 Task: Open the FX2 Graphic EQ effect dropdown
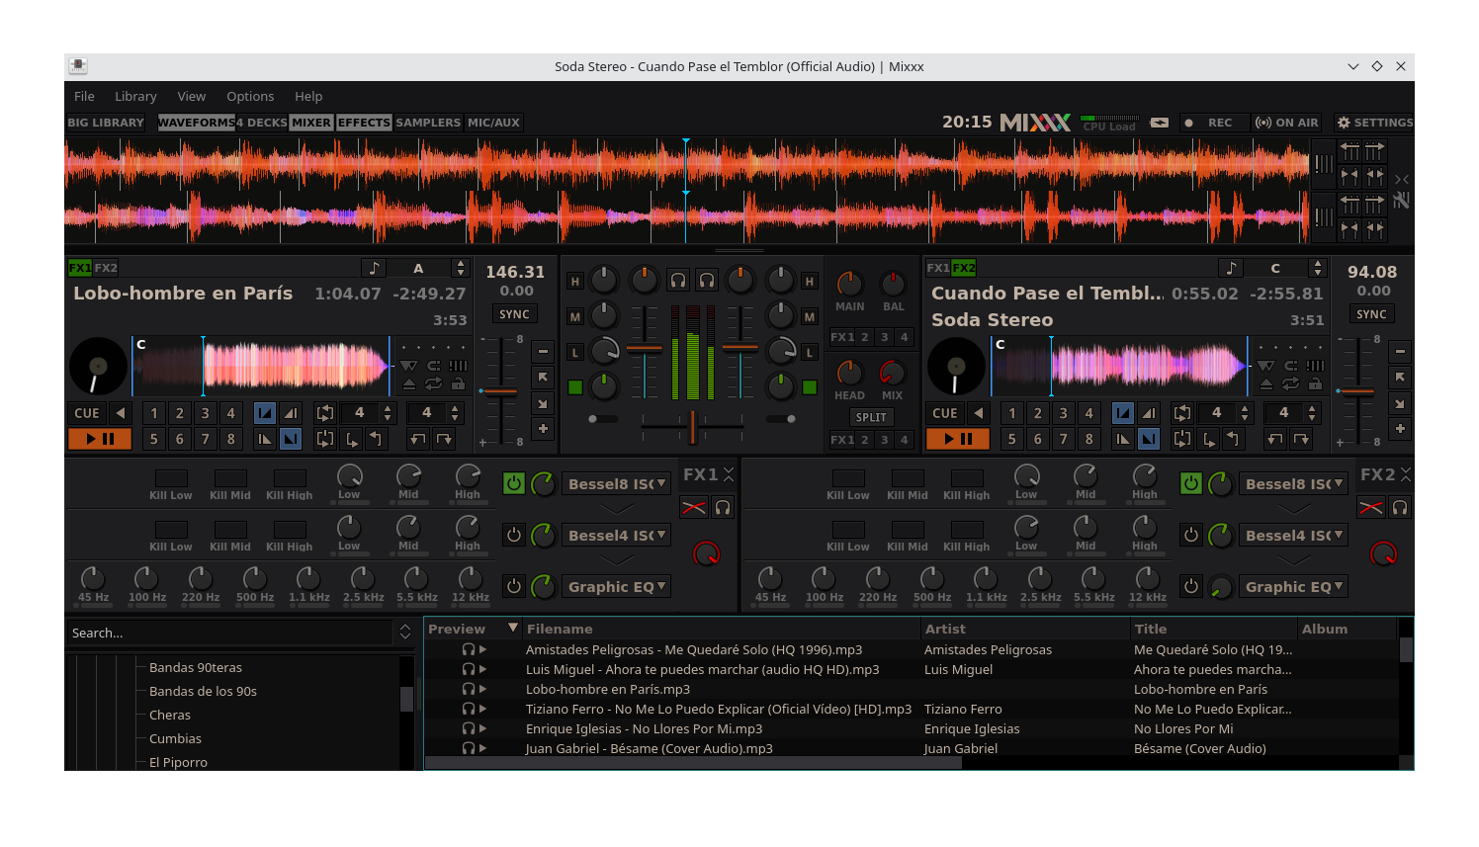point(1293,586)
